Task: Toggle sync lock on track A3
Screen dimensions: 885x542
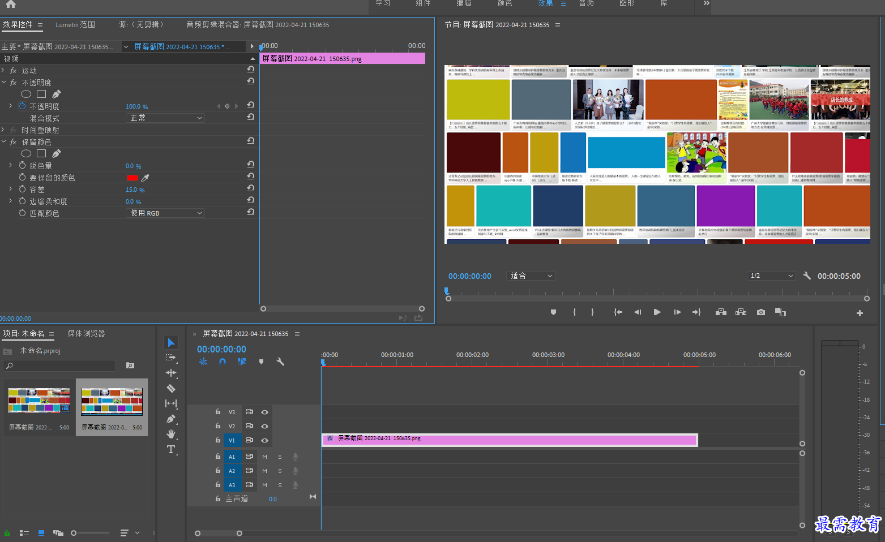Action: pos(249,485)
